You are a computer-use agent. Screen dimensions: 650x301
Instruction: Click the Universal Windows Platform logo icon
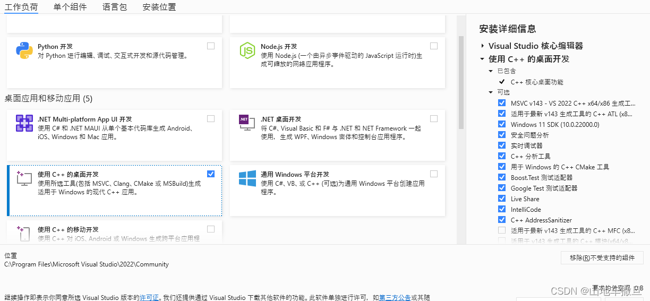(247, 178)
